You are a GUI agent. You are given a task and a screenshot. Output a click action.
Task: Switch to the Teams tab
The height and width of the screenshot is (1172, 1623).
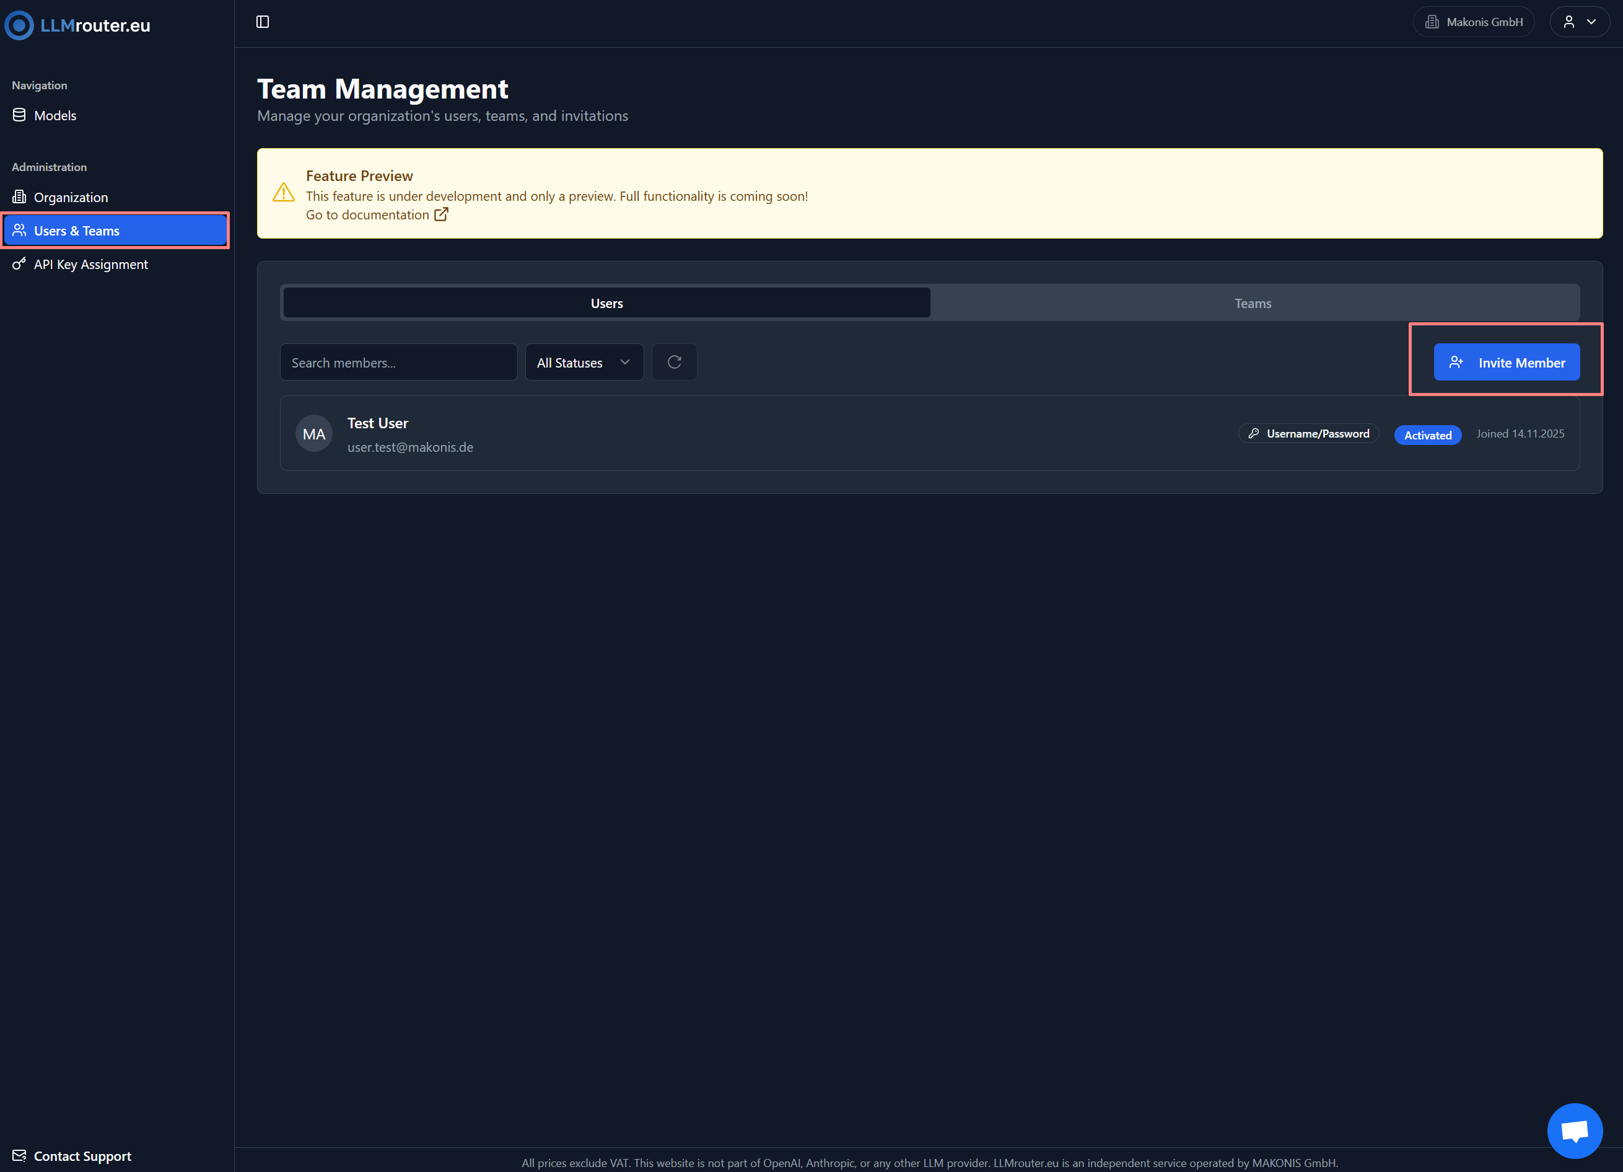(1253, 303)
